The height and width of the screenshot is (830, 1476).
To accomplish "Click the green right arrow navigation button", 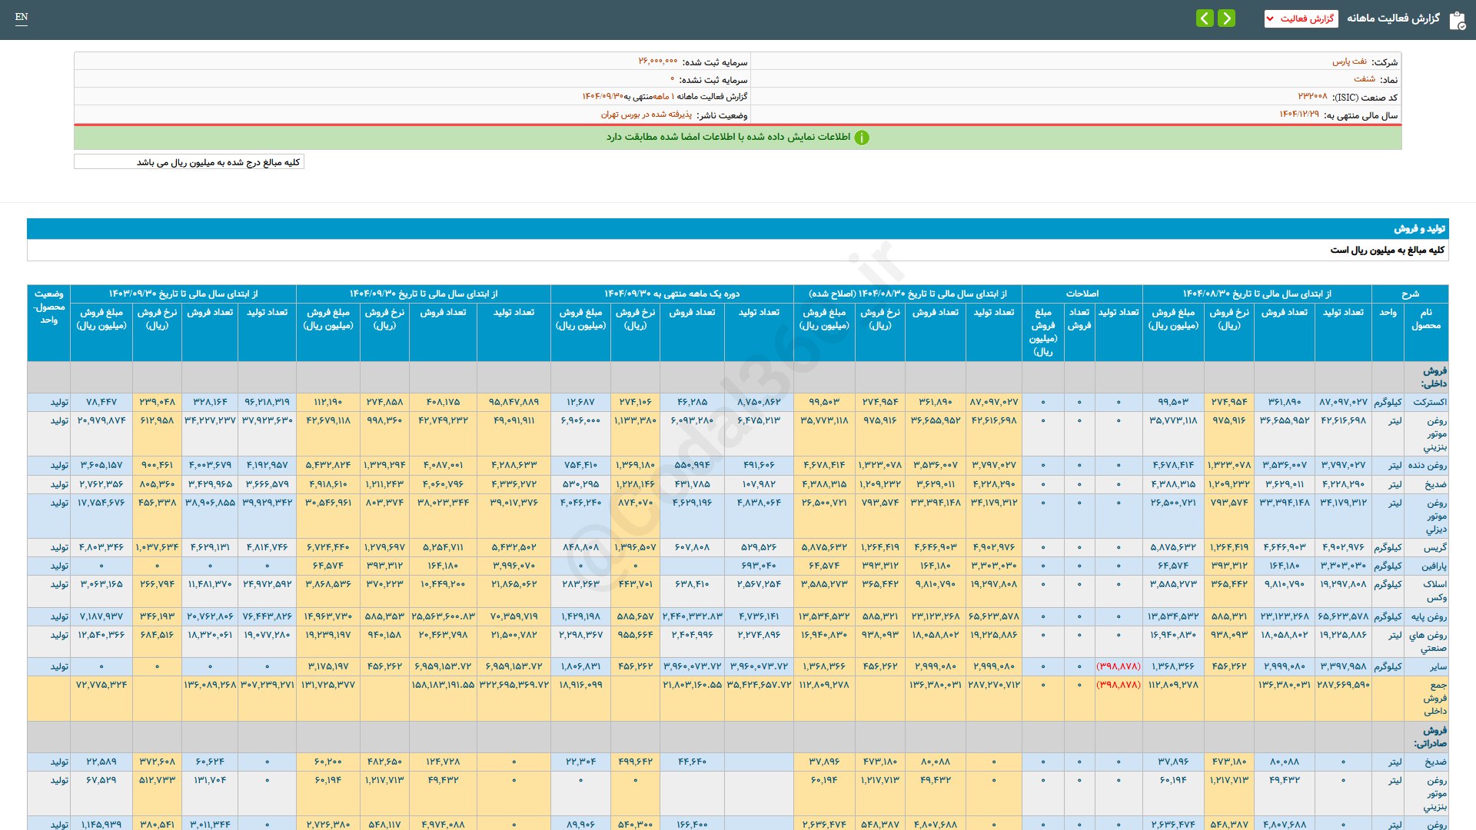I will point(1227,18).
